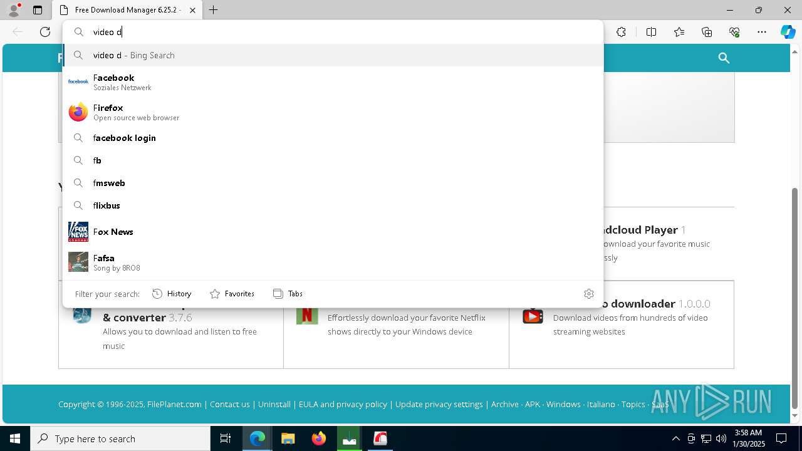Open Edge Settings and more menu
The width and height of the screenshot is (802, 451).
[762, 32]
